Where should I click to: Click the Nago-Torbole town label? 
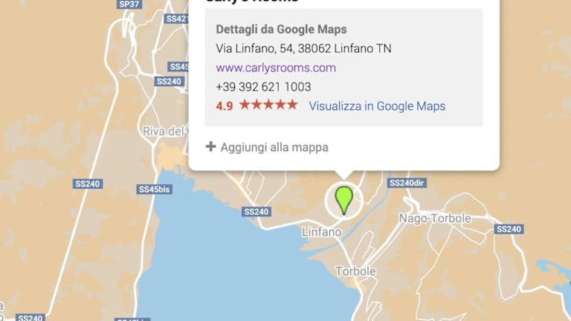pos(435,218)
